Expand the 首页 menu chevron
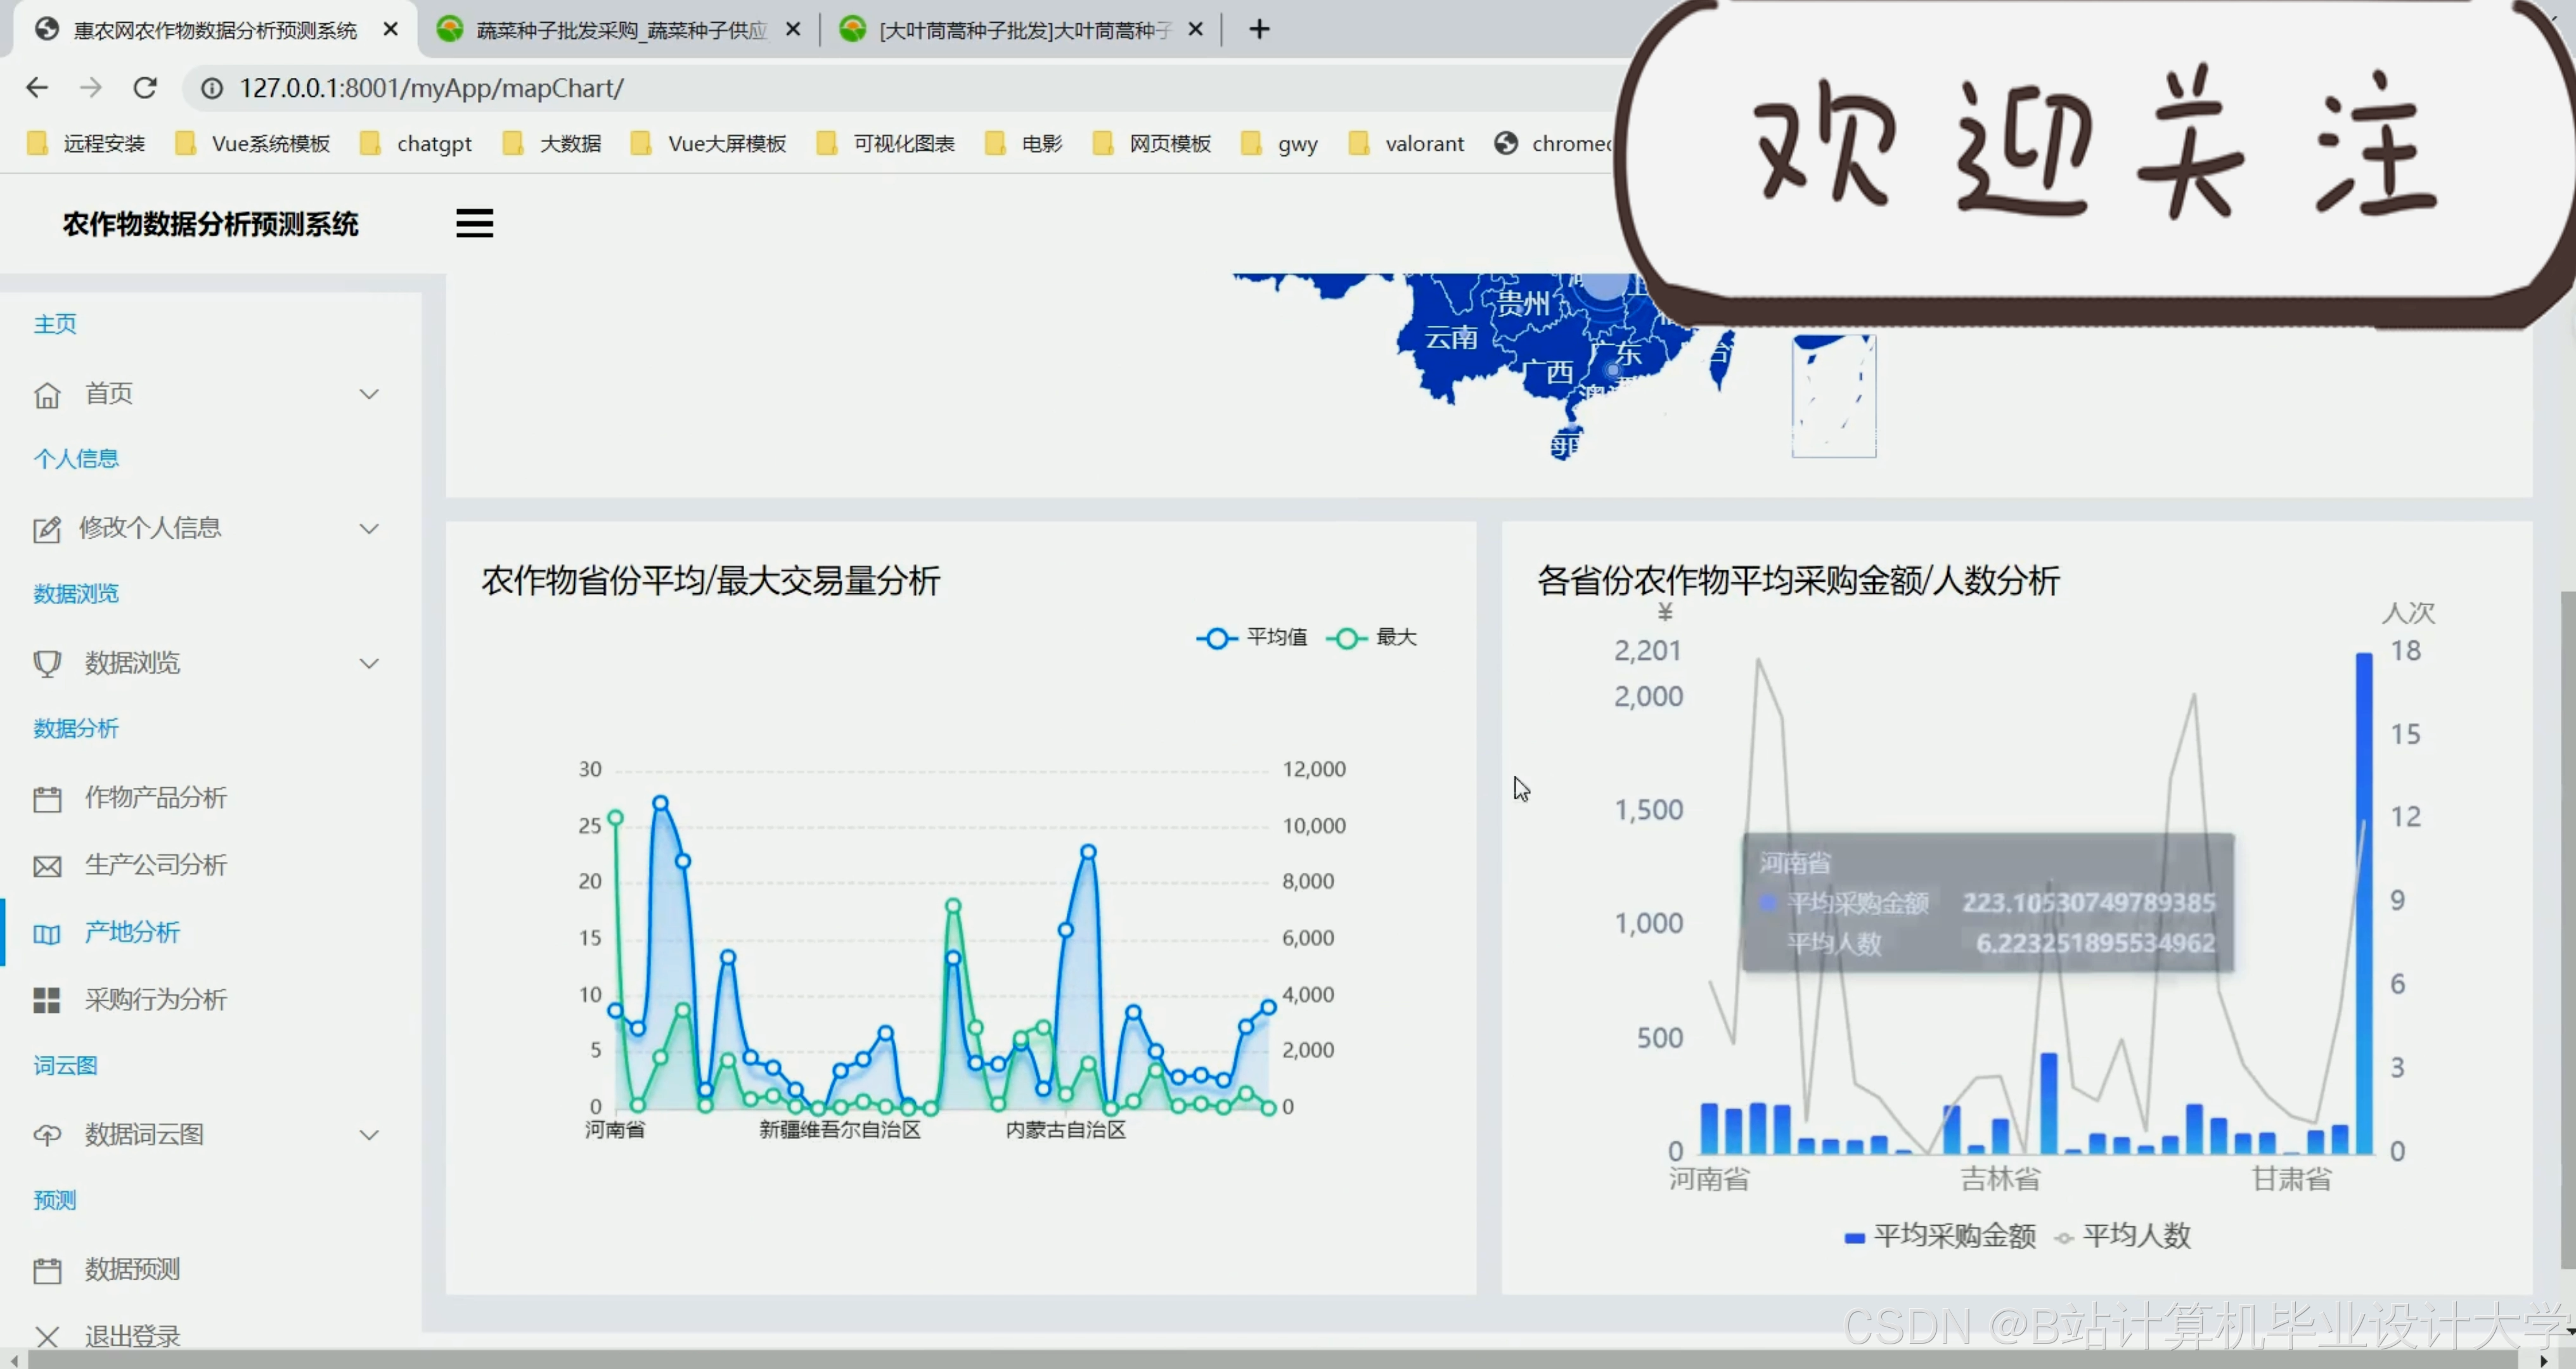This screenshot has height=1369, width=2576. tap(369, 394)
